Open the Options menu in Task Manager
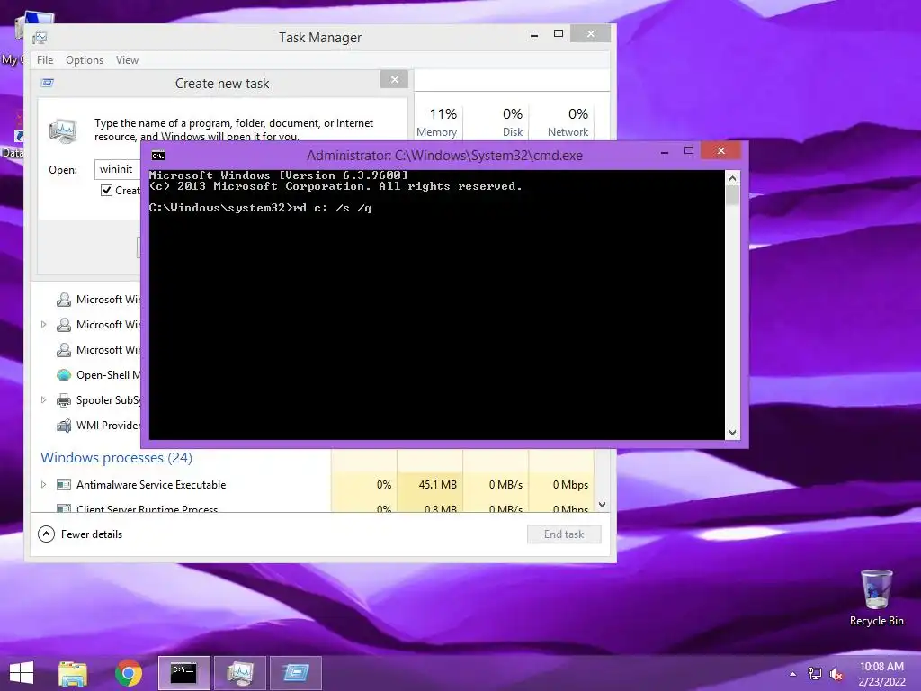Screen dimensions: 921x691 point(85,60)
